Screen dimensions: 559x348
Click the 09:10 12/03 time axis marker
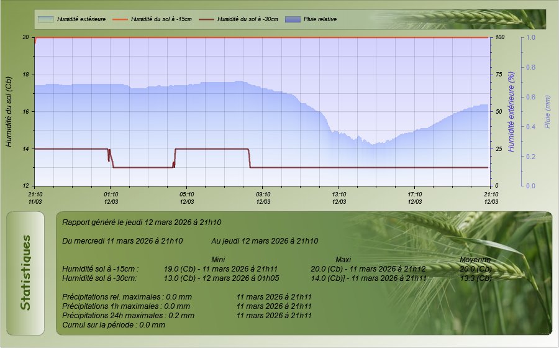[263, 198]
